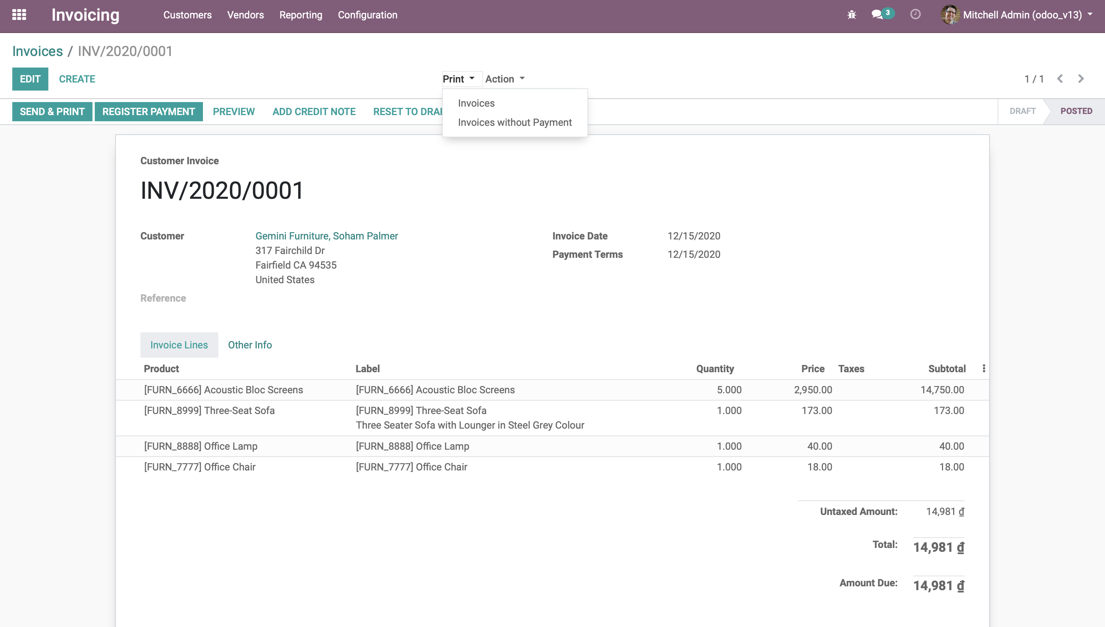Select Office Chair product cell
The width and height of the screenshot is (1105, 627).
pyautogui.click(x=200, y=467)
